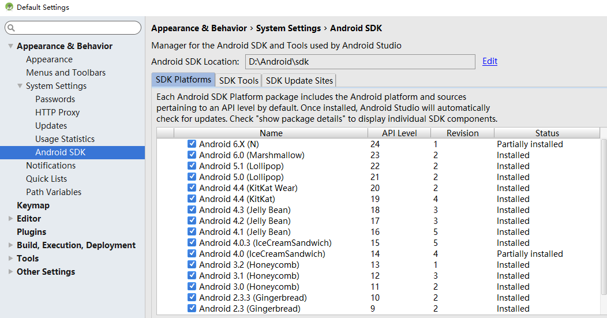This screenshot has width=607, height=318.
Task: Select Passwords in the settings tree
Action: (55, 99)
